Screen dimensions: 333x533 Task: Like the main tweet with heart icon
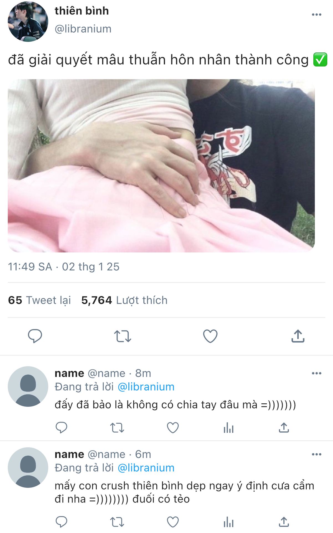point(210,336)
